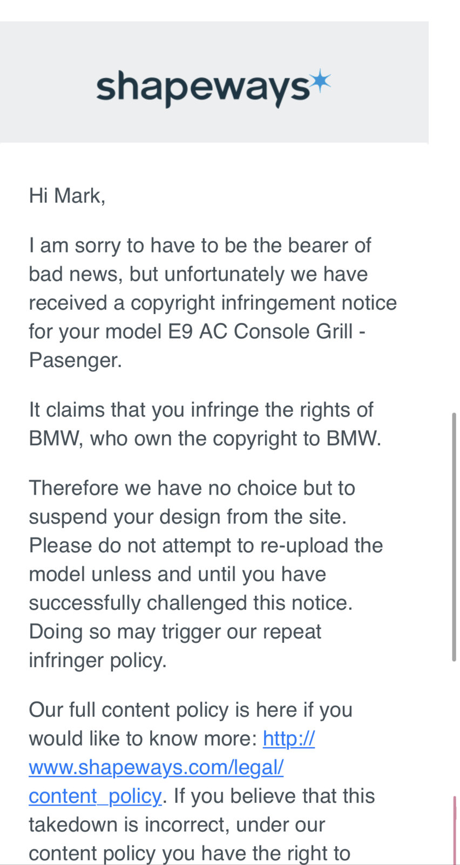This screenshot has width=460, height=865.
Task: Click the gray vertical scrollbar thumb
Action: 454,536
